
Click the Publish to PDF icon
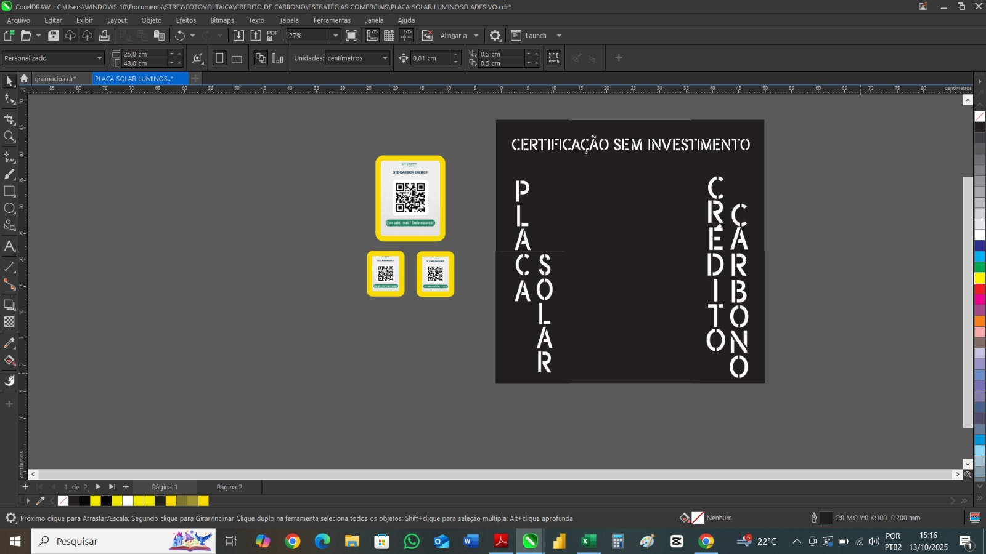272,36
